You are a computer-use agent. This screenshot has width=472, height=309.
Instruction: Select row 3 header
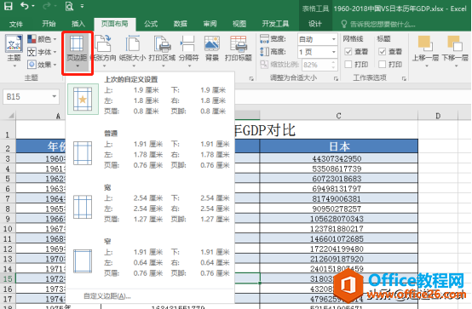pyautogui.click(x=8, y=158)
